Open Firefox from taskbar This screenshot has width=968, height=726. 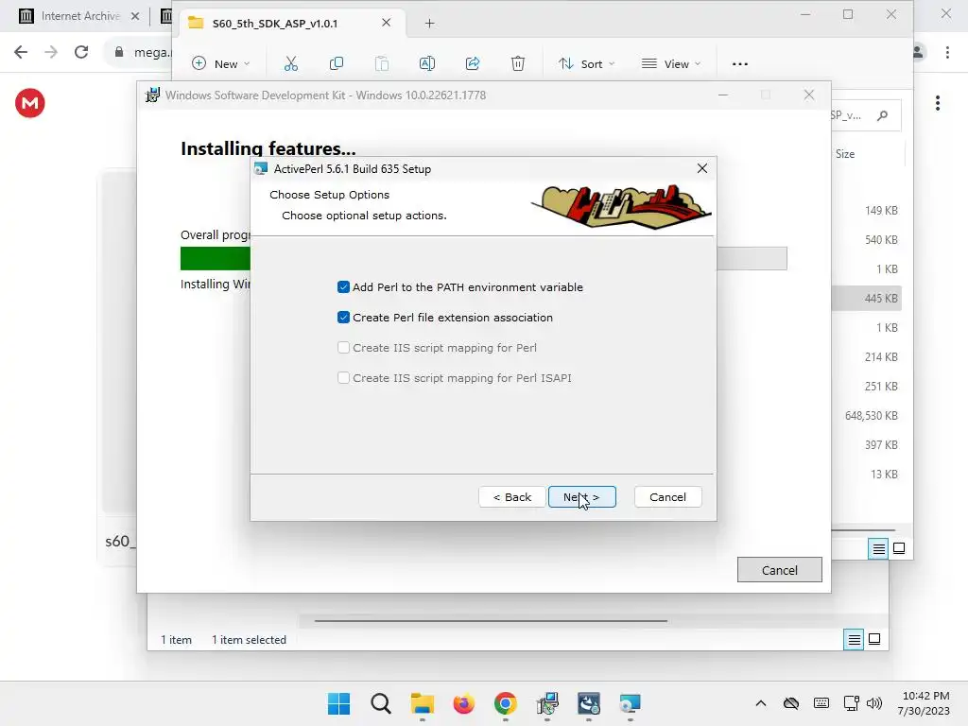pyautogui.click(x=463, y=703)
